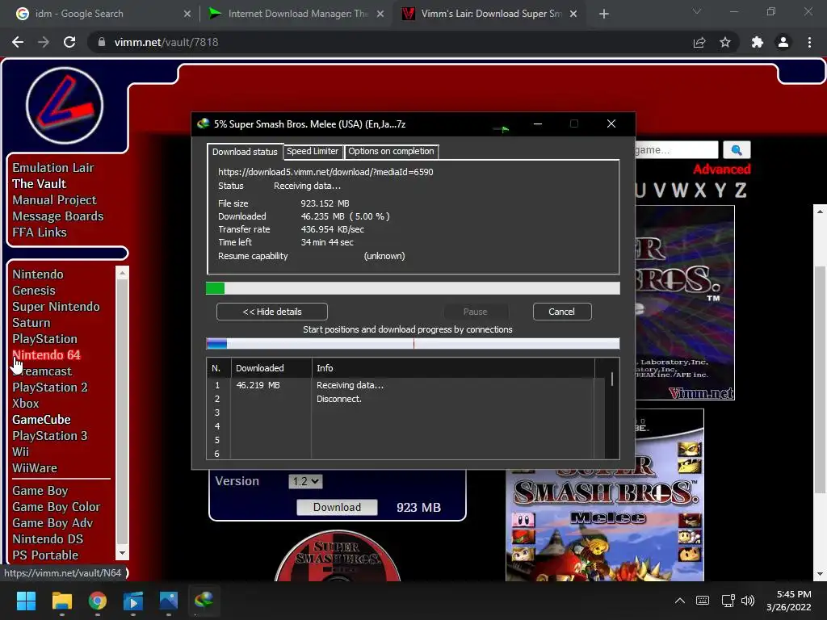Image resolution: width=827 pixels, height=620 pixels.
Task: Open the Game Boy Color vault link
Action: [x=57, y=507]
